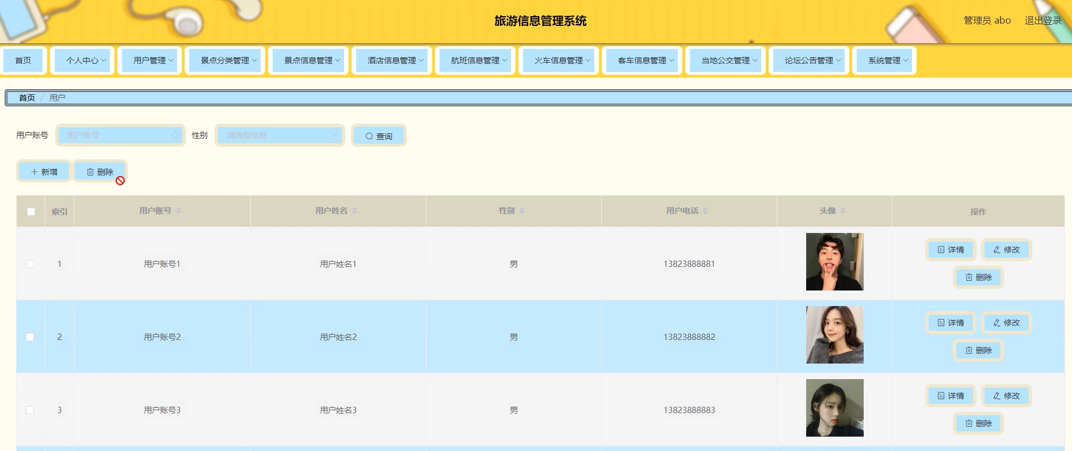Toggle the select-all checkbox in table header
Screen dimensions: 1072x451
click(31, 212)
